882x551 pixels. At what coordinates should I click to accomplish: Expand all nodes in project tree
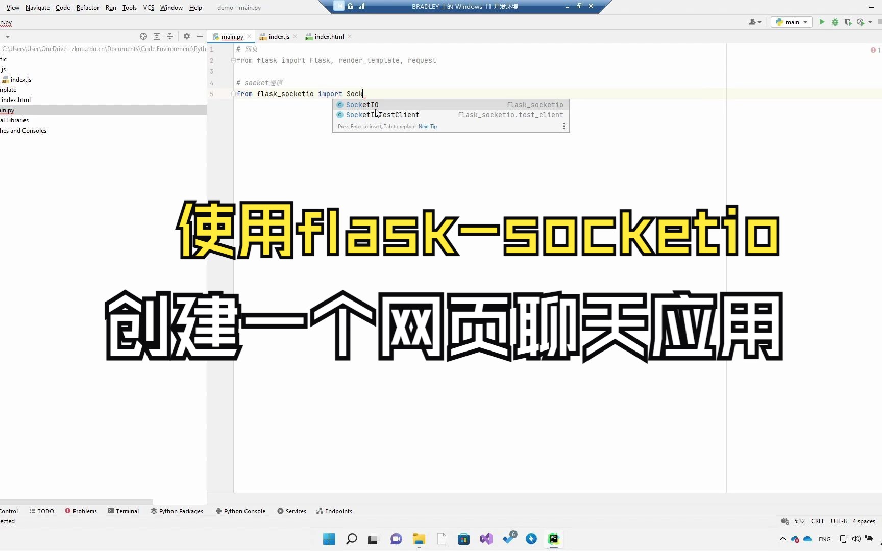(x=157, y=36)
